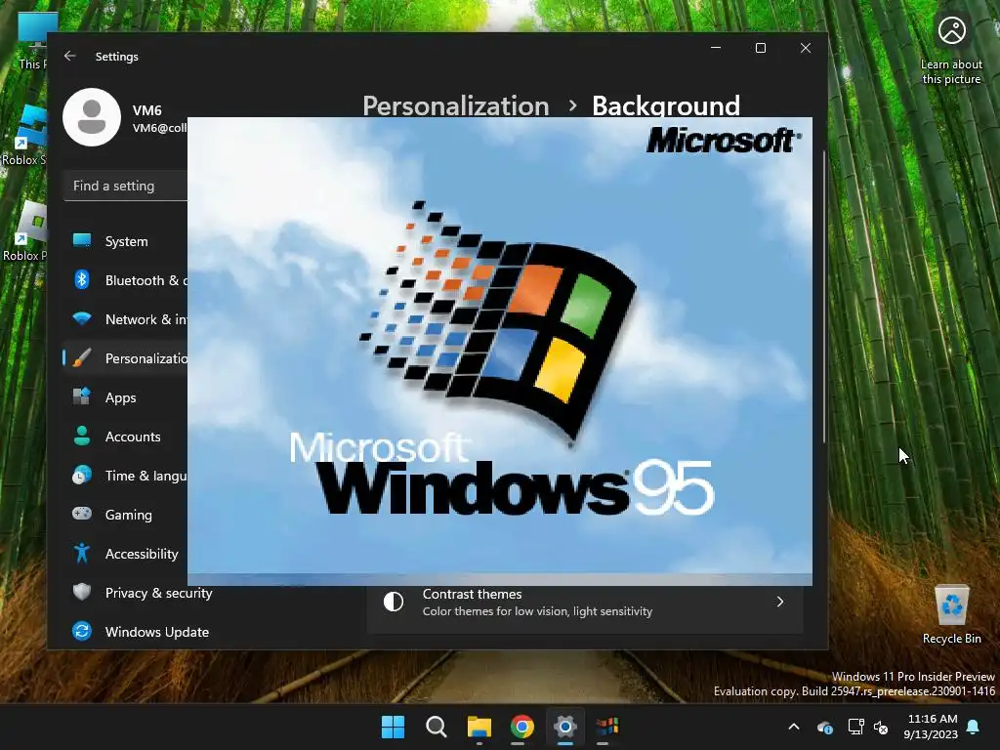Open notifications bell icon
This screenshot has height=750, width=1000.
point(973,727)
